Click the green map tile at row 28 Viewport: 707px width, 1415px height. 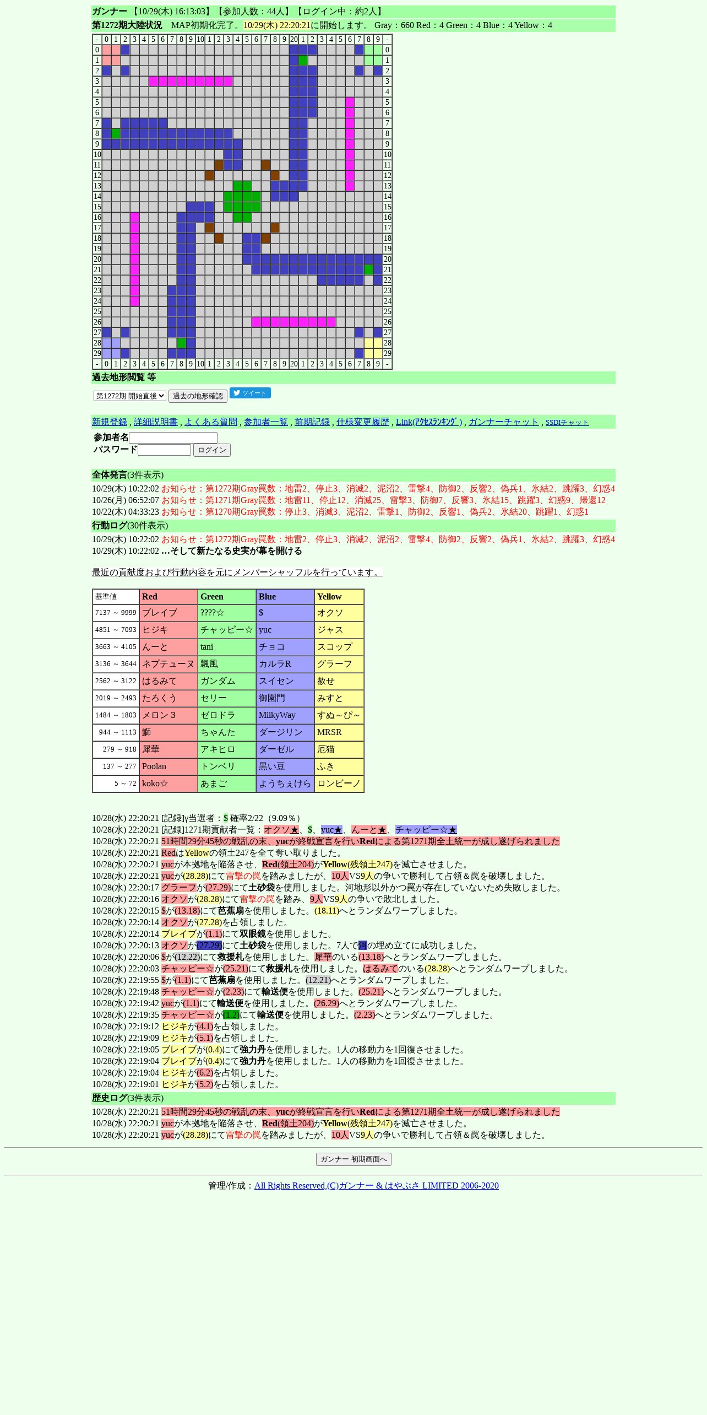point(181,343)
